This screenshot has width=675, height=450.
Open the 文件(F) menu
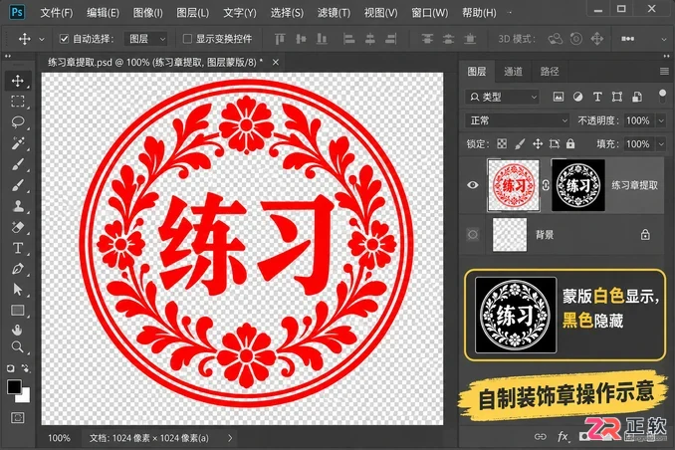pyautogui.click(x=57, y=13)
